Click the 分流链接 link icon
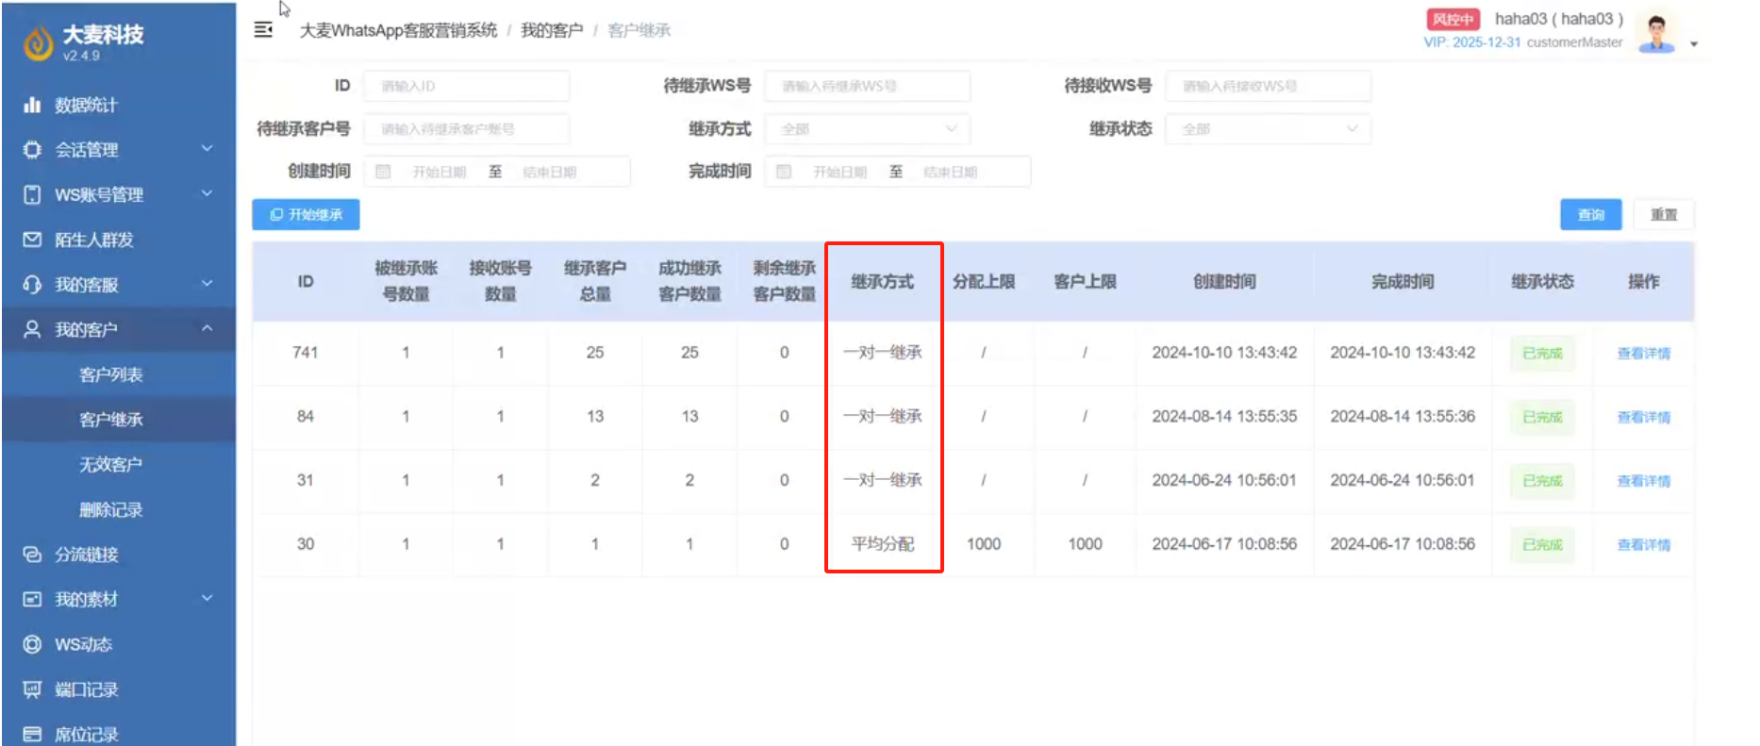 pyautogui.click(x=32, y=555)
